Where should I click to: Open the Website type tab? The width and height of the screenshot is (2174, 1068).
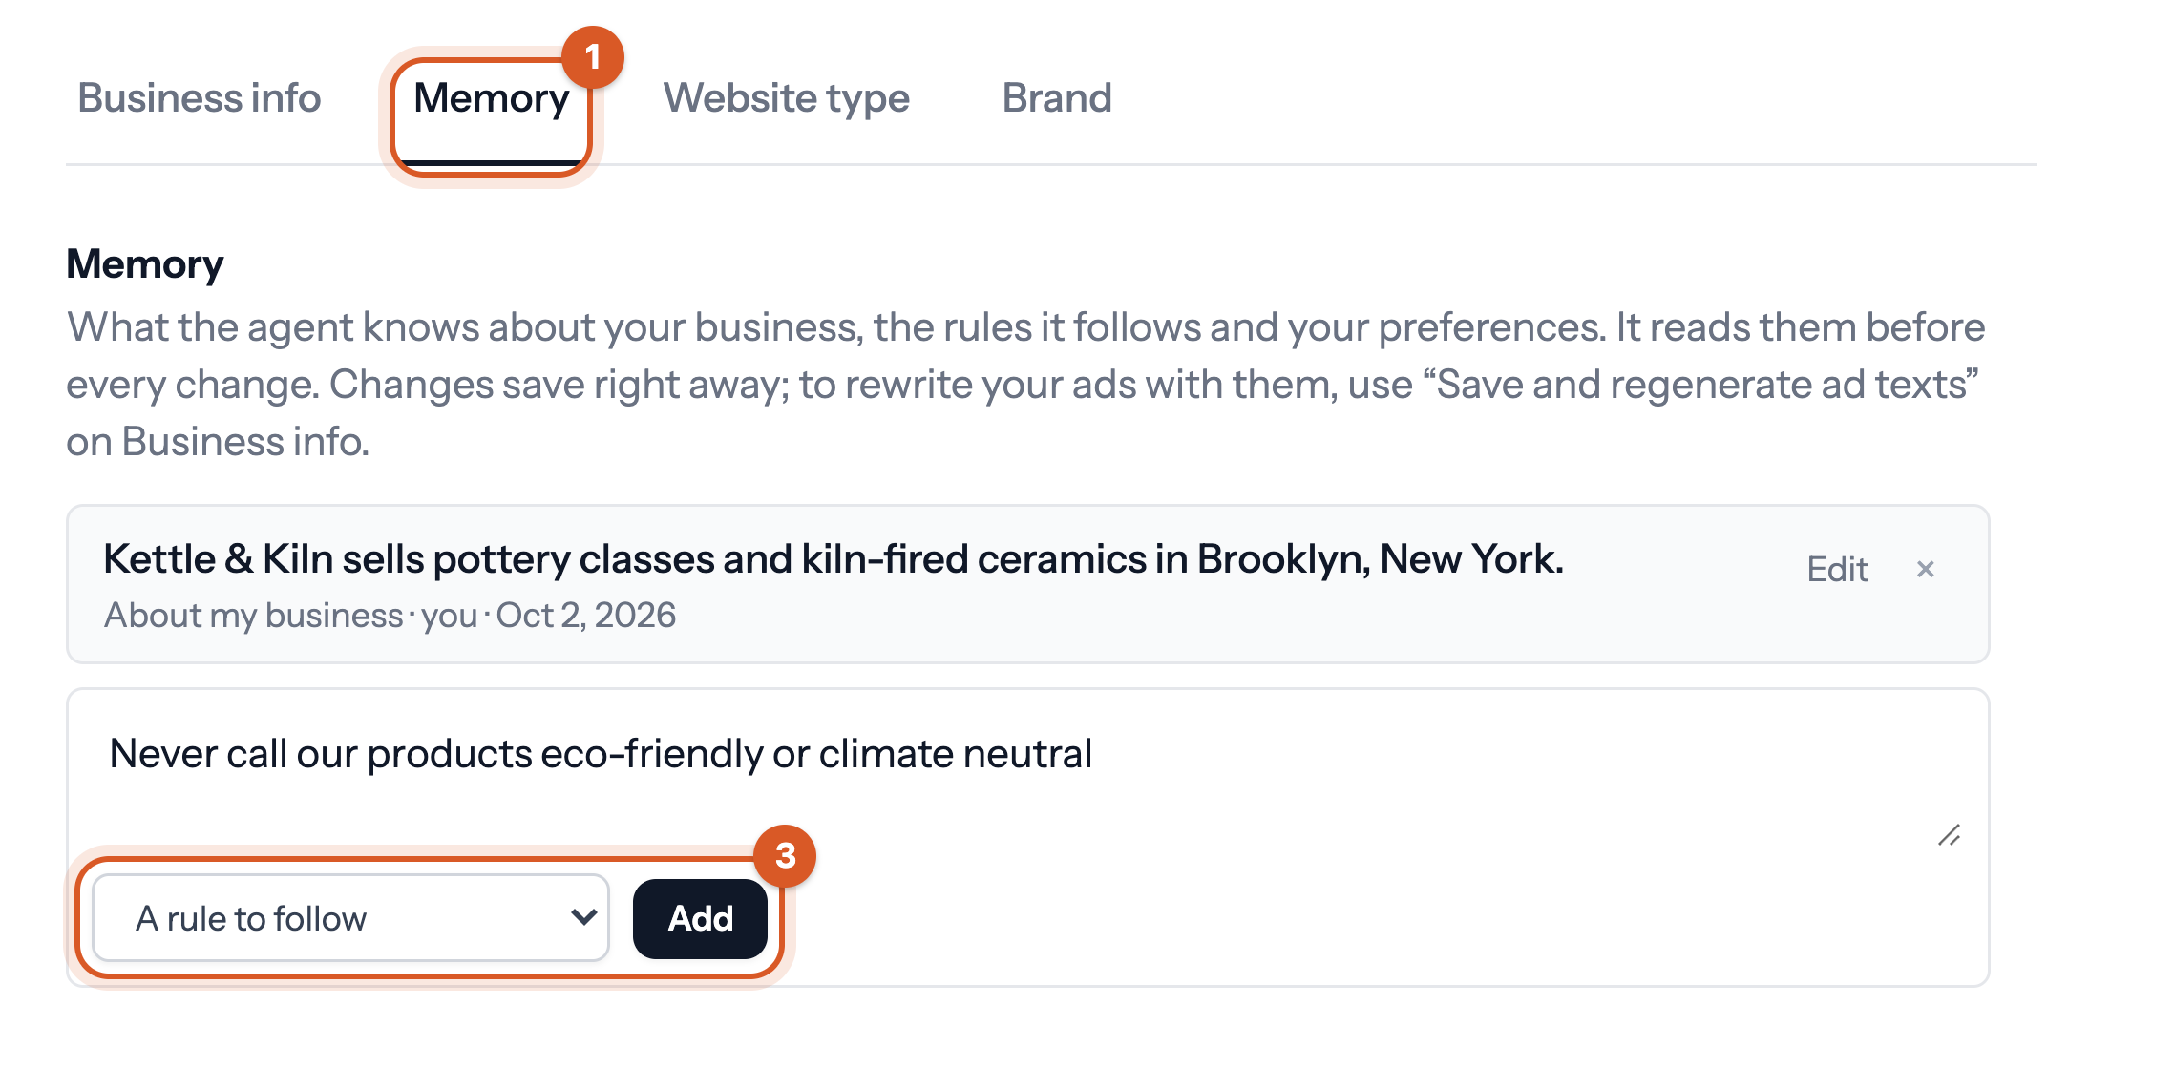pyautogui.click(x=787, y=98)
